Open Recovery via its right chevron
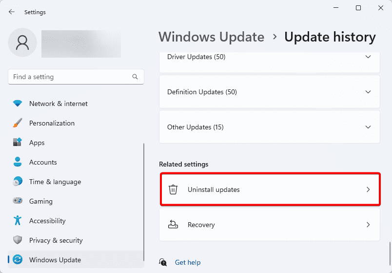392x273 pixels. point(368,225)
